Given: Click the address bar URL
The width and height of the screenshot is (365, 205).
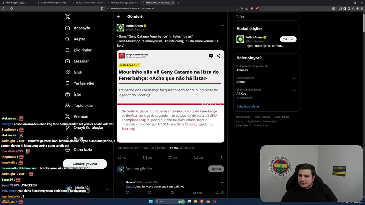Looking at the screenshot, I should (x=133, y=9).
